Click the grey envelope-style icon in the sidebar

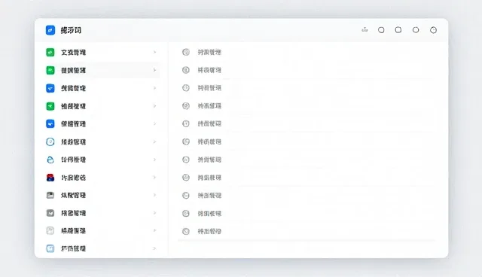coord(50,213)
